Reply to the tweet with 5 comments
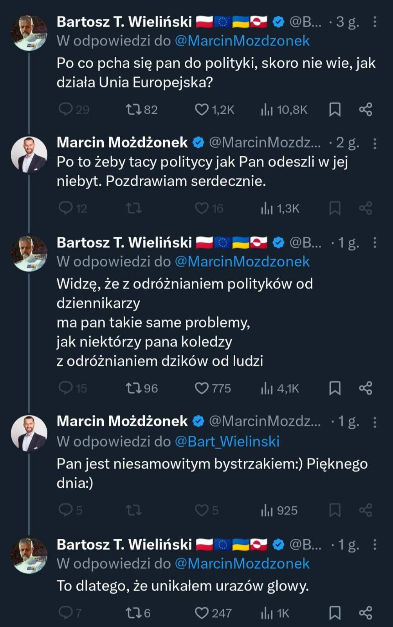This screenshot has width=393, height=627. pyautogui.click(x=65, y=510)
